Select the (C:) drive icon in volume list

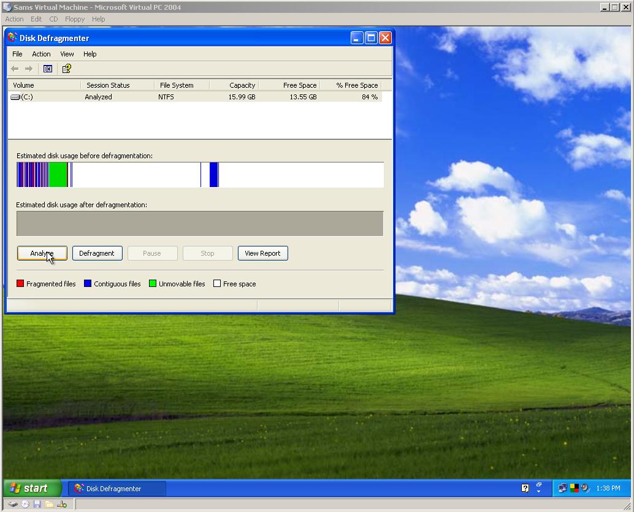[x=15, y=97]
